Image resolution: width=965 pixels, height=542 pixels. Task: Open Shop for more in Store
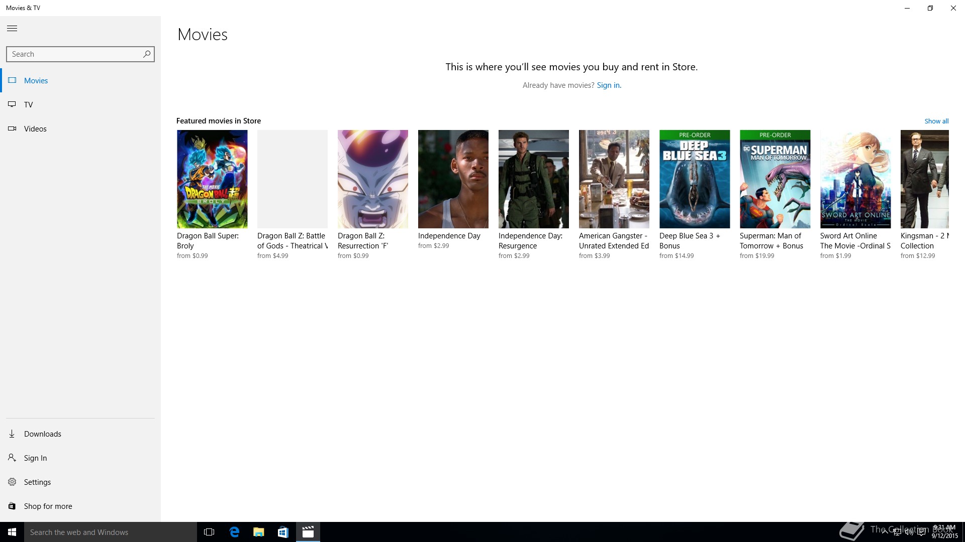(x=48, y=506)
